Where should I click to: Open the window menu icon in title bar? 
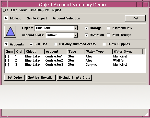click(x=5, y=4)
